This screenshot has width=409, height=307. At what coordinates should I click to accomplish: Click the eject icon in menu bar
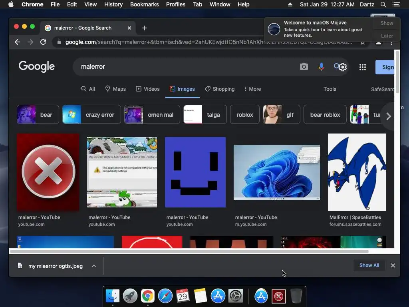[290, 4]
